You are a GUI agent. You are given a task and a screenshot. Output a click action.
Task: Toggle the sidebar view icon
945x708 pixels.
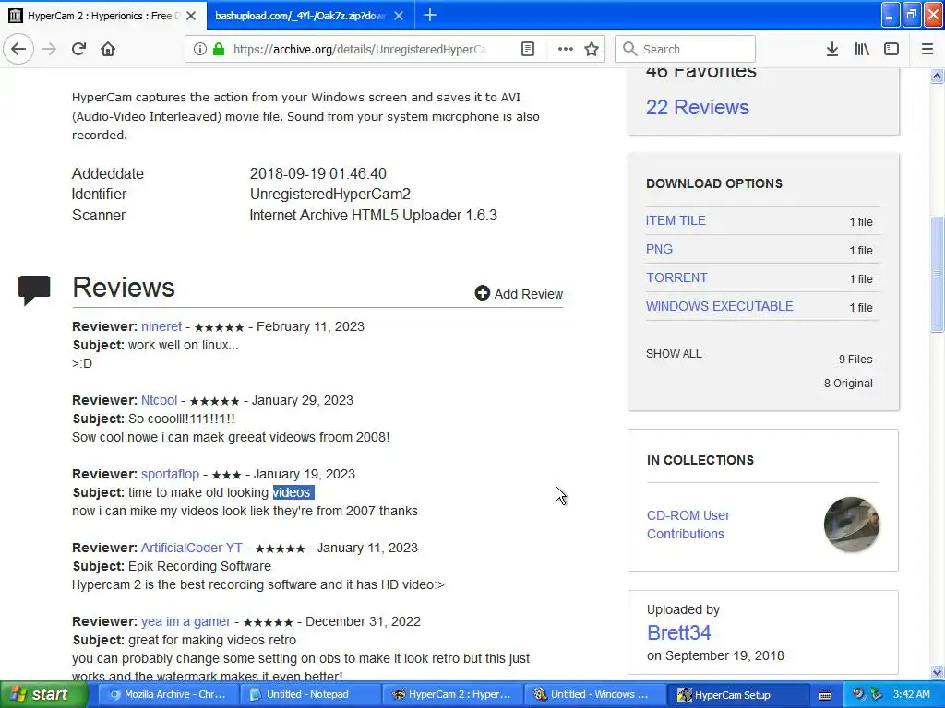891,49
